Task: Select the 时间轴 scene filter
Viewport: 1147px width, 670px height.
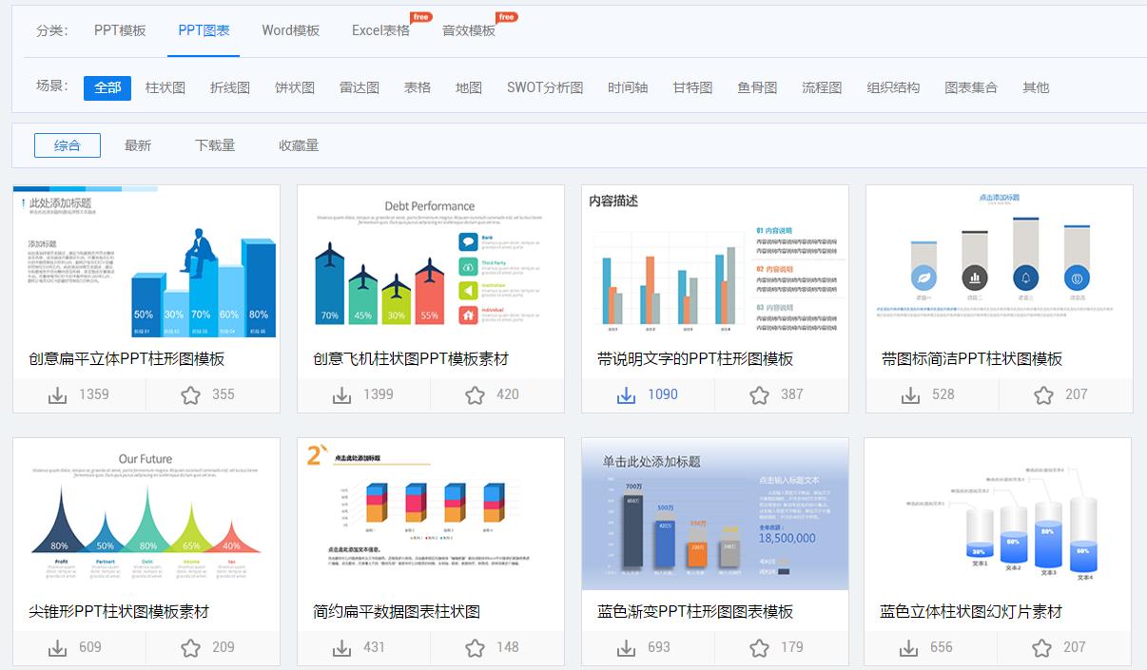Action: click(x=628, y=86)
